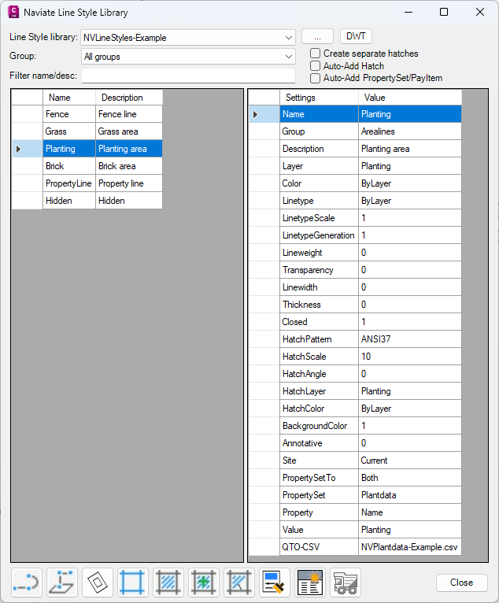Click the property list table icon
The image size is (499, 603).
pos(310,583)
